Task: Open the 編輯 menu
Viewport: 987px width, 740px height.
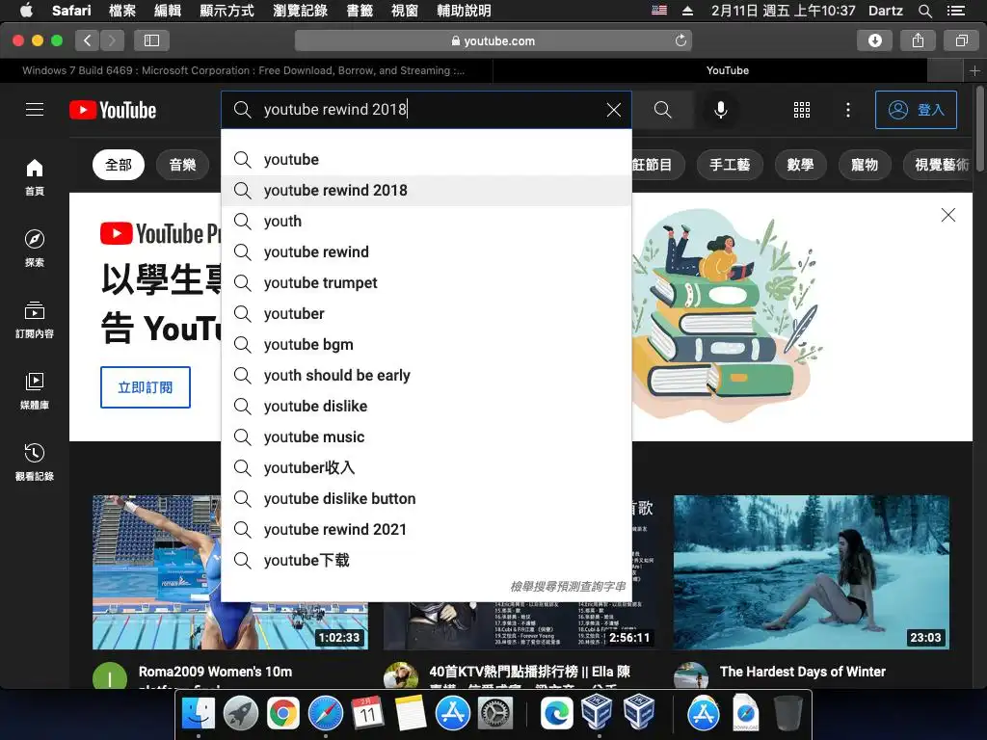Action: click(168, 11)
